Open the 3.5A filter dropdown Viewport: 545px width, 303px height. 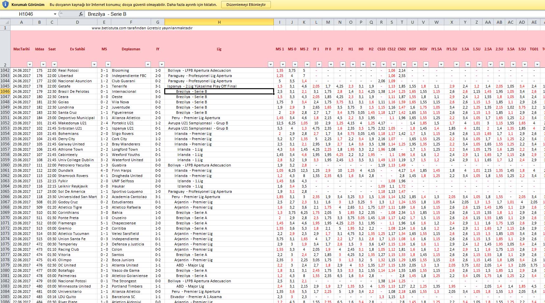513,64
